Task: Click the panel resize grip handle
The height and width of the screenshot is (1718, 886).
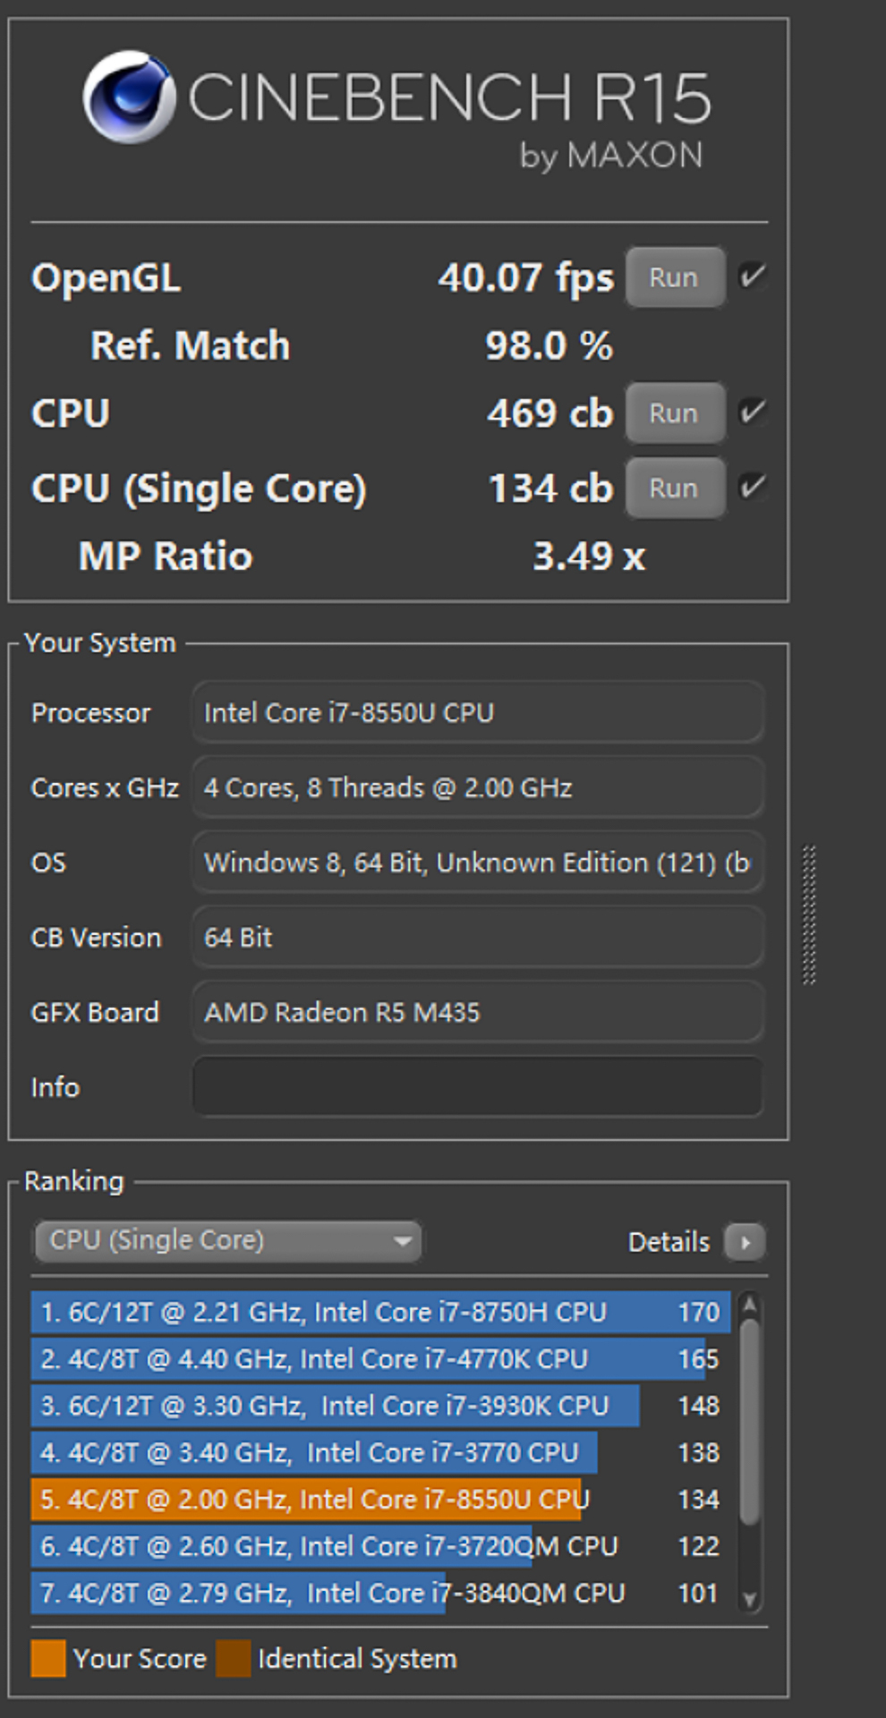Action: point(809,914)
